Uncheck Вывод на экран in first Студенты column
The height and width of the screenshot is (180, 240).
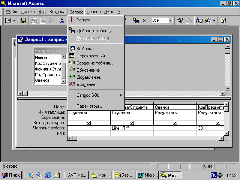point(88,123)
